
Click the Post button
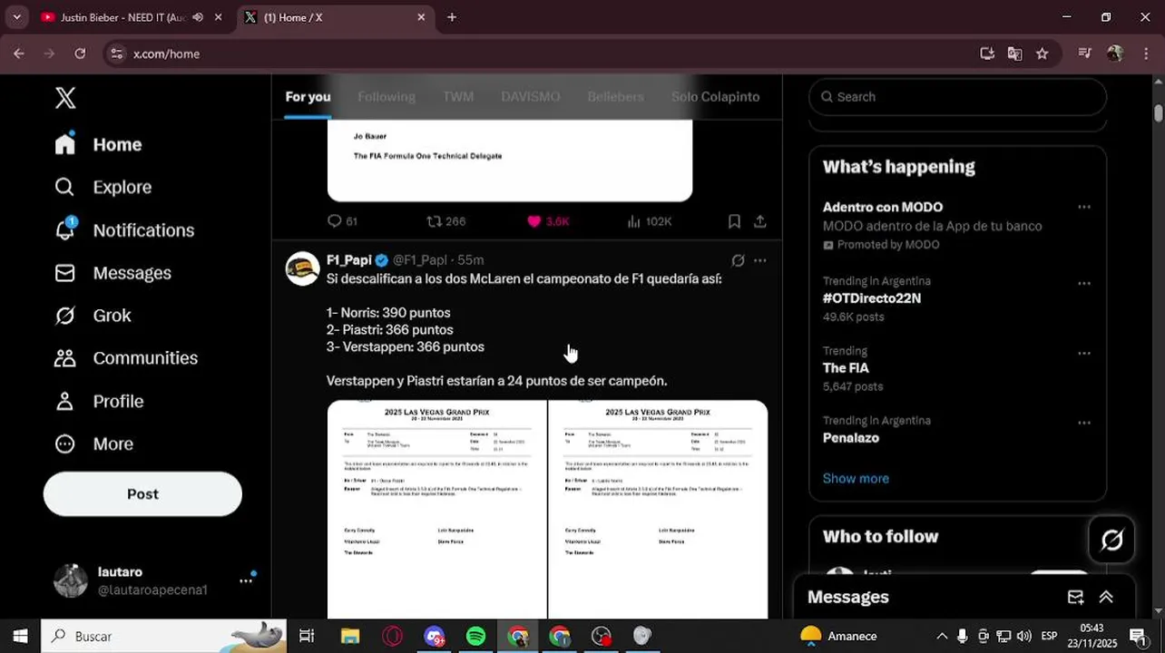tap(142, 494)
